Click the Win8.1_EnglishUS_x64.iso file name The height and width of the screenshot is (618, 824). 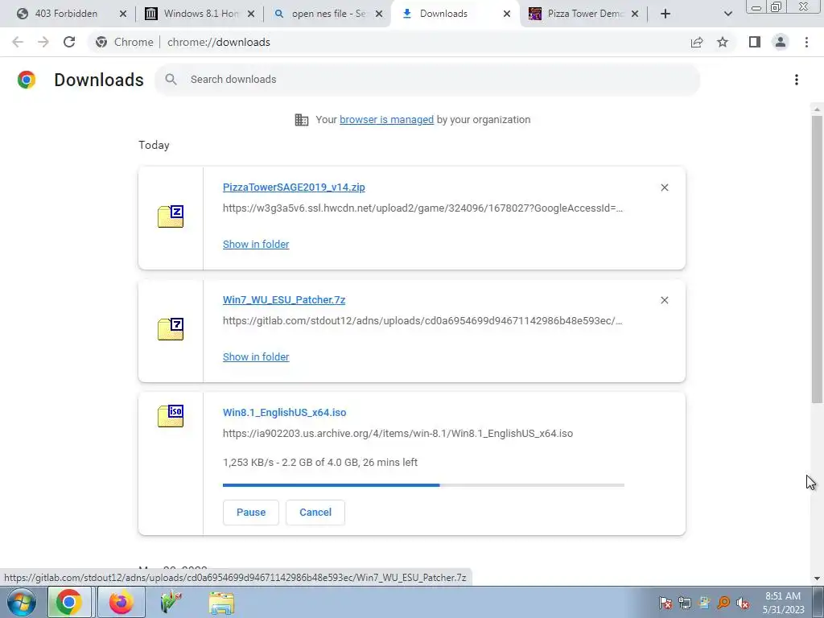click(x=284, y=413)
